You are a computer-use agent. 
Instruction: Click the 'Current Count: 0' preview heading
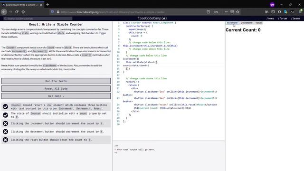[243, 30]
